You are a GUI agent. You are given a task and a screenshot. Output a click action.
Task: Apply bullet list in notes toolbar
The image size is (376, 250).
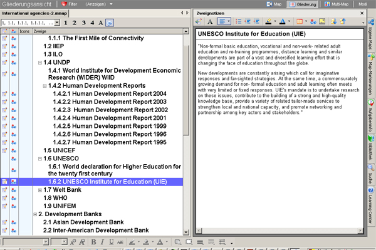click(238, 21)
